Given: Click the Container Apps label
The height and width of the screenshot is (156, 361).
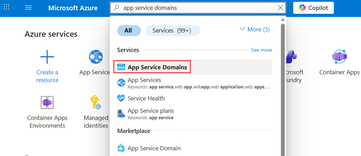Looking at the screenshot, I should coord(339,73).
